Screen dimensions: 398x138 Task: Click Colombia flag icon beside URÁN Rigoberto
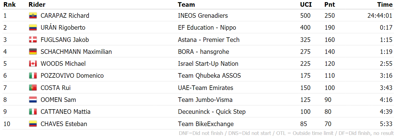33,28
